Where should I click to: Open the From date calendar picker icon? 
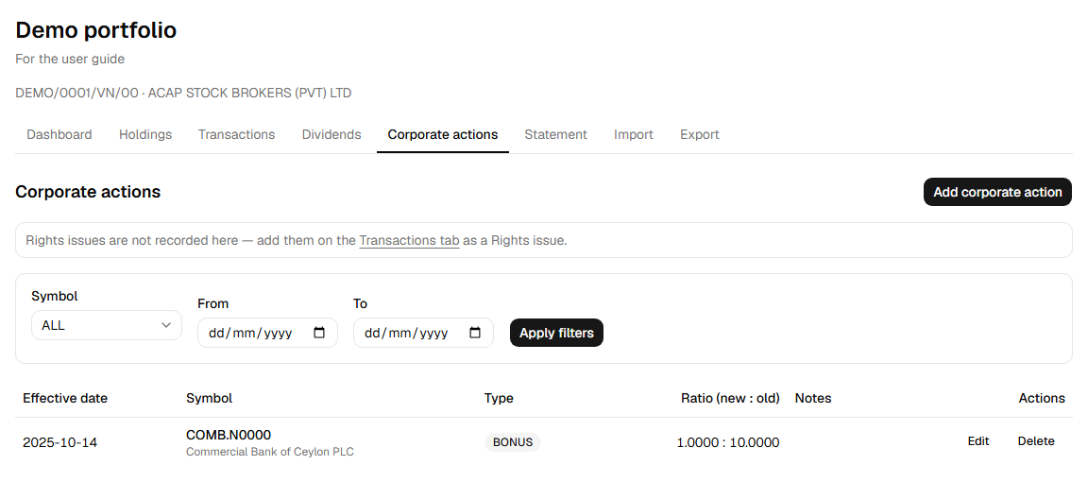pos(319,333)
